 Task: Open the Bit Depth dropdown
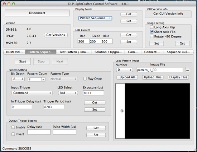[18, 79]
